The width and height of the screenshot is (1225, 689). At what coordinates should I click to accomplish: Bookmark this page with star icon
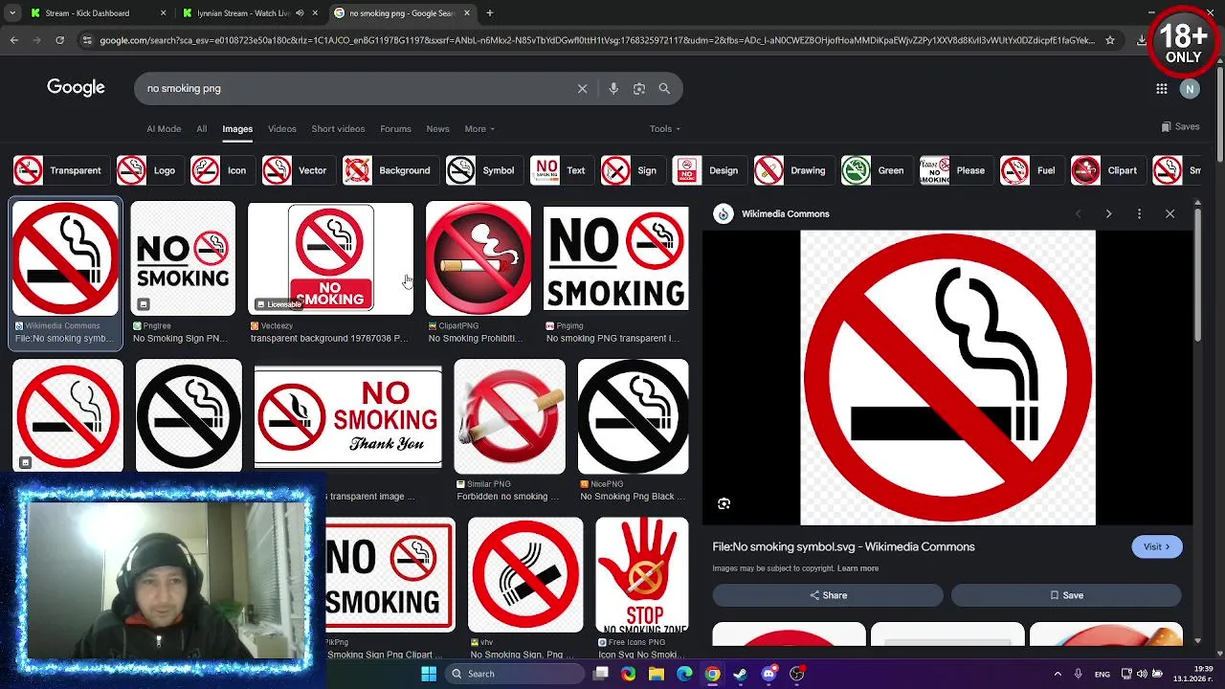click(x=1110, y=40)
